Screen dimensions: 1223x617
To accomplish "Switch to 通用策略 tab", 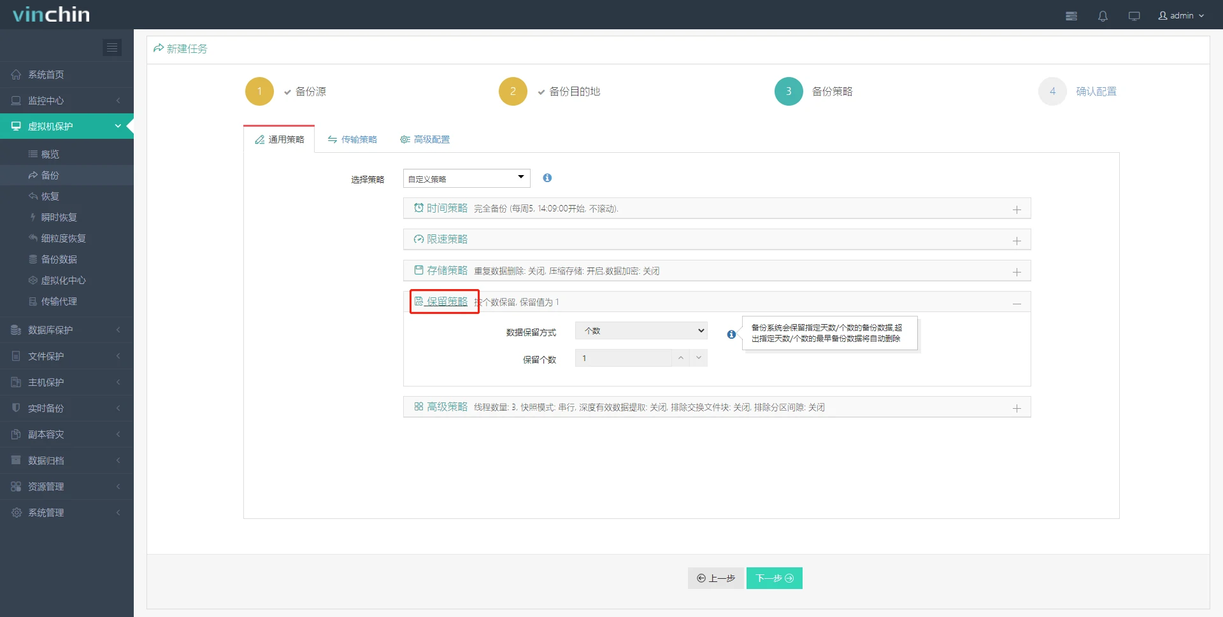I will pyautogui.click(x=279, y=139).
